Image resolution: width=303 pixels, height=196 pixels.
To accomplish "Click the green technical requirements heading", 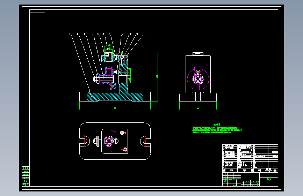I will (217, 125).
